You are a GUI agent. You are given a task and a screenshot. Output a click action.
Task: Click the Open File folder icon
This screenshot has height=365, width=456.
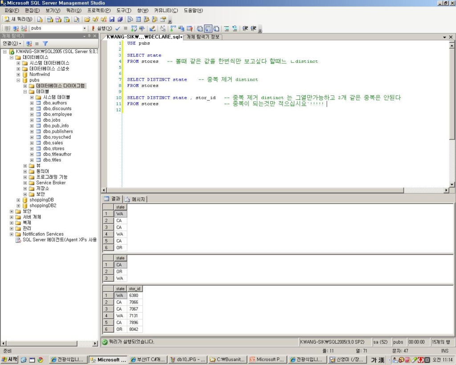click(87, 20)
